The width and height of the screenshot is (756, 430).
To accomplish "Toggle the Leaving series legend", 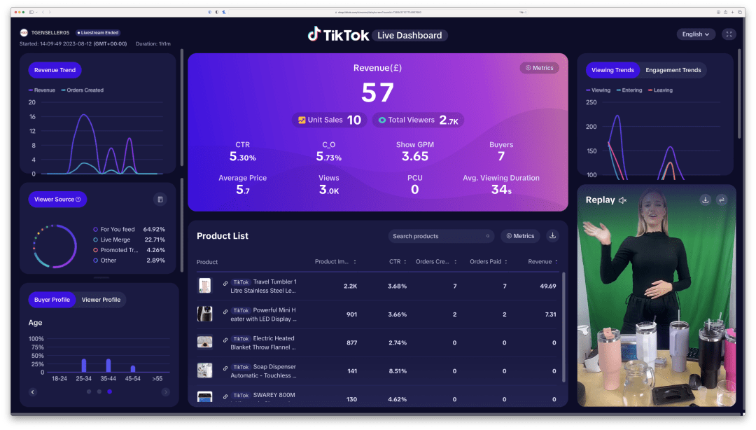I will coord(660,90).
